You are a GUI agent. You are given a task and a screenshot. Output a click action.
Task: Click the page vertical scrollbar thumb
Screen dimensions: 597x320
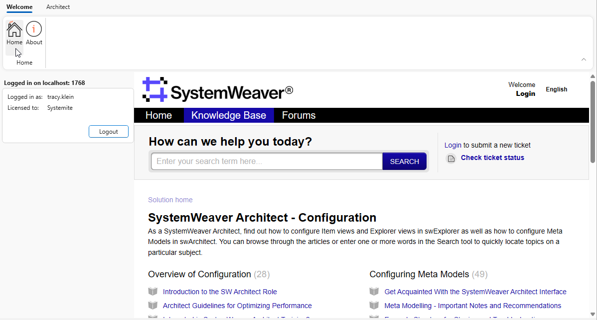coord(593,121)
